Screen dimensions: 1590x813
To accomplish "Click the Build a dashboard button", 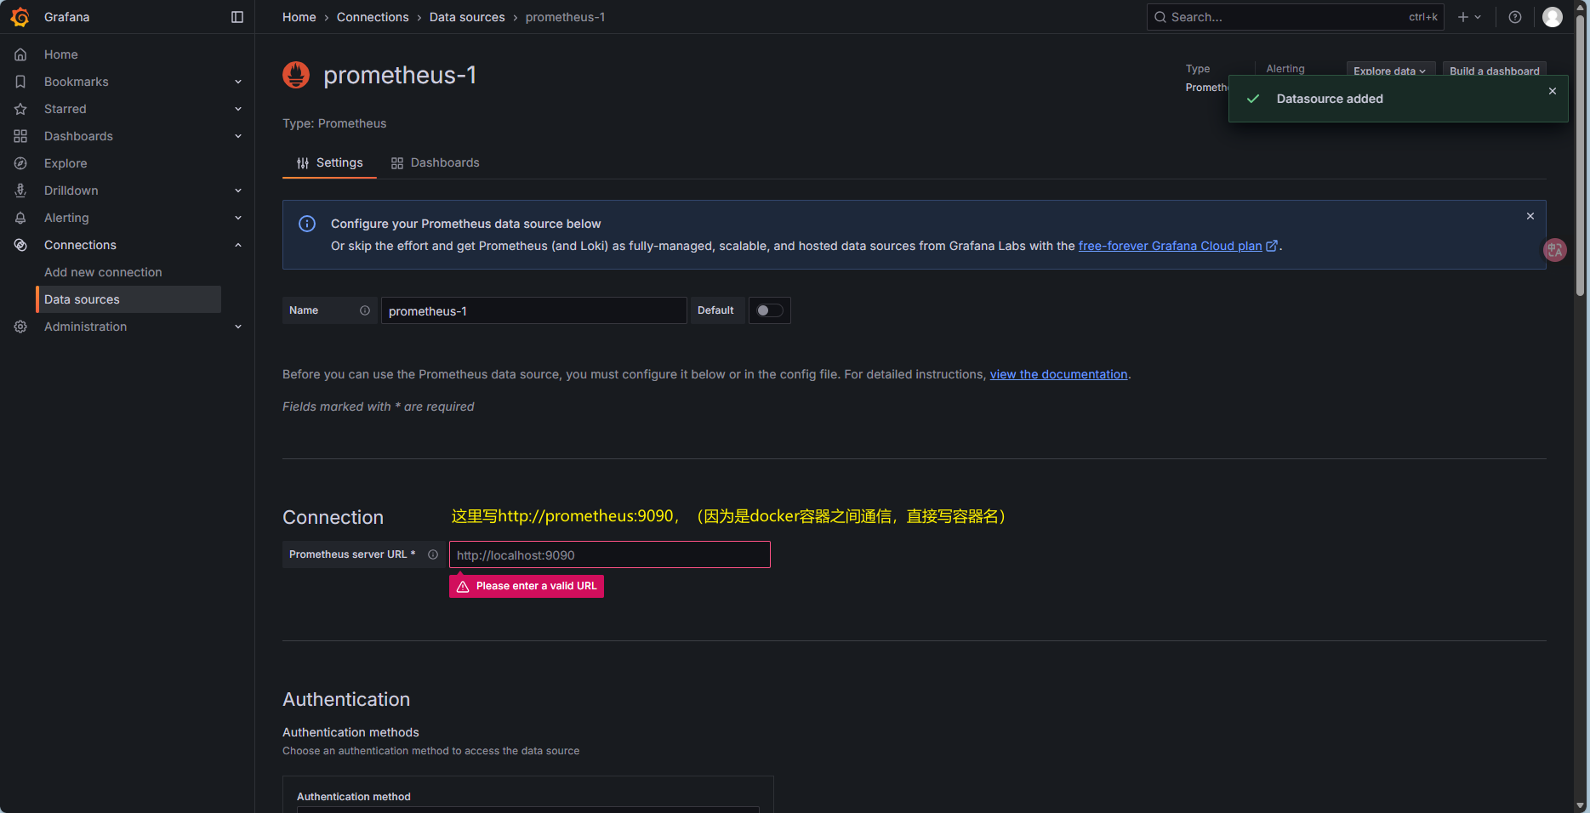I will 1495,71.
